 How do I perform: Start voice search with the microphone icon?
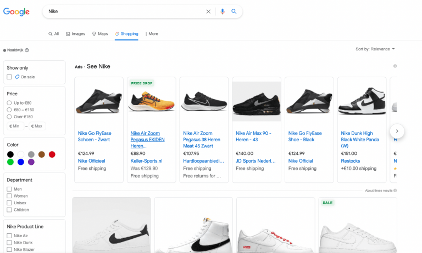(x=223, y=12)
